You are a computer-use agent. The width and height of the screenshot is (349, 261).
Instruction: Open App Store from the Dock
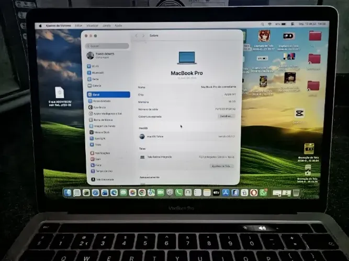click(226, 193)
